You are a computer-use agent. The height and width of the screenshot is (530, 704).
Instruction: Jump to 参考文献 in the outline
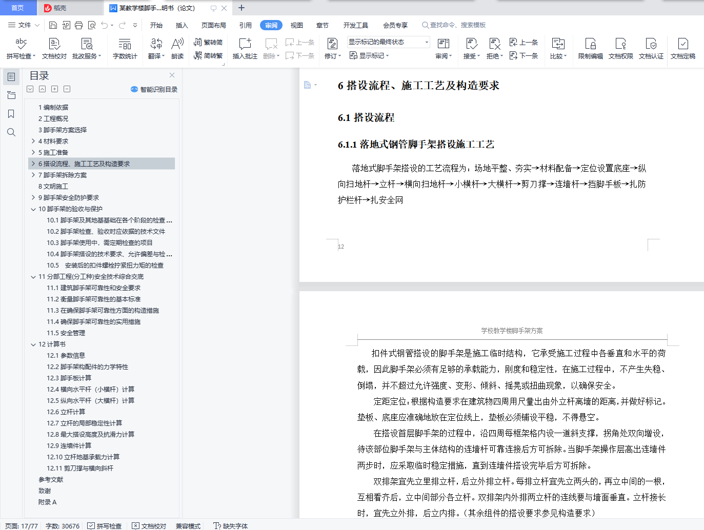click(51, 480)
